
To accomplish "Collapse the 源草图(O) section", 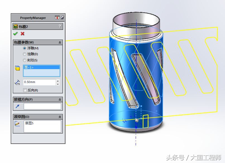I will (59, 116).
